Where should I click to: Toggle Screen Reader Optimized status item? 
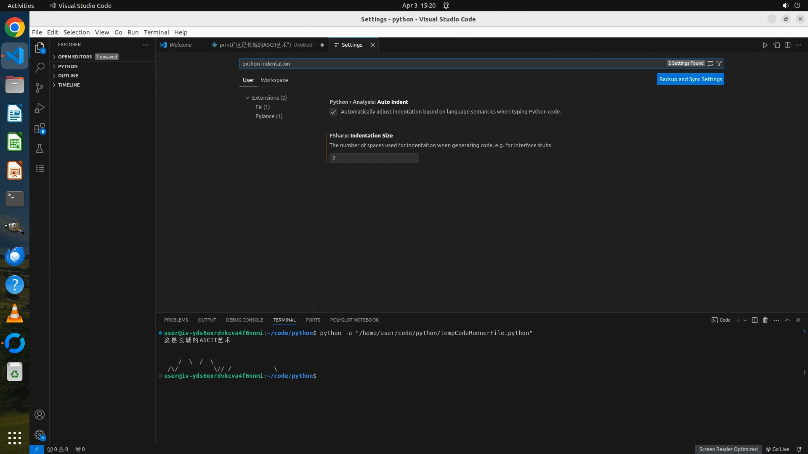click(728, 449)
